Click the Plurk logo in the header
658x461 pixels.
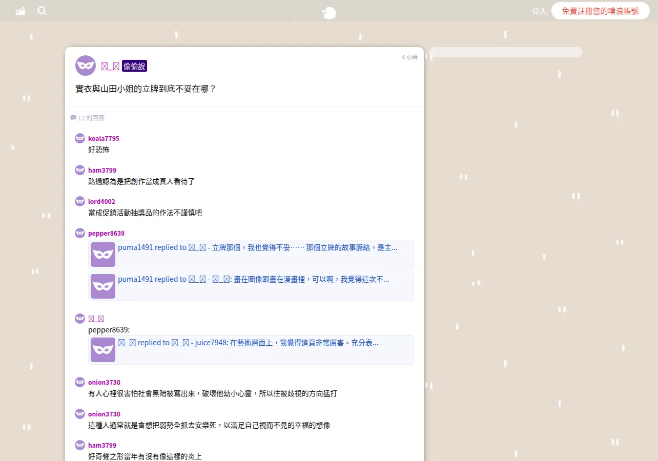click(329, 13)
